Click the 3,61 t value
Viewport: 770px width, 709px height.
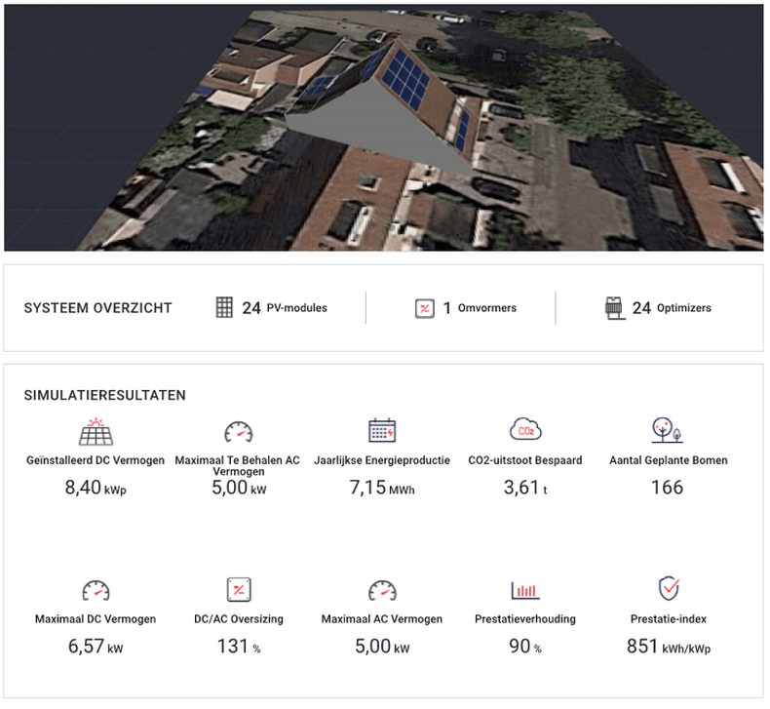pos(526,489)
